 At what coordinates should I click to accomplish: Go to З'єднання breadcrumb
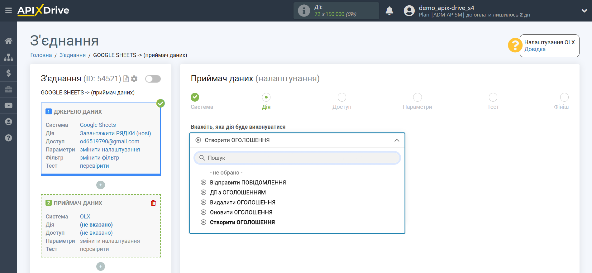73,55
